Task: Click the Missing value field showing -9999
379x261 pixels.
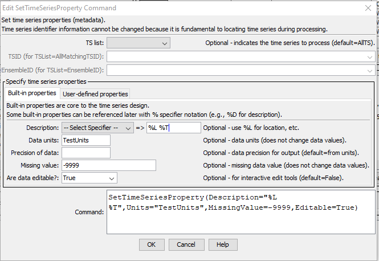Action: click(109, 165)
